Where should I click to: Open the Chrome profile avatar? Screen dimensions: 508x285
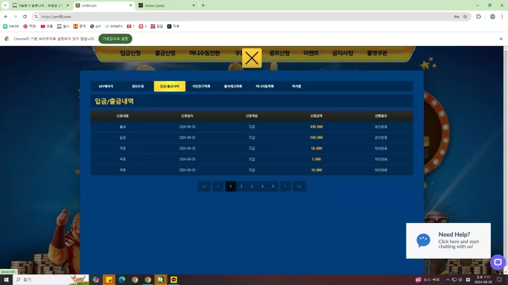492,17
